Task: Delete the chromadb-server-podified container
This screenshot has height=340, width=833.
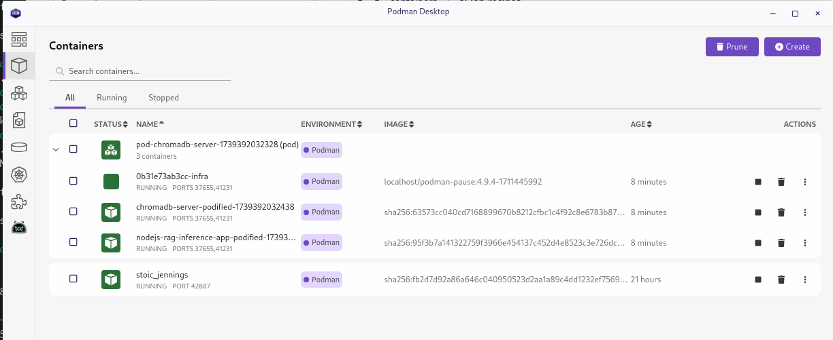Action: [x=781, y=212]
